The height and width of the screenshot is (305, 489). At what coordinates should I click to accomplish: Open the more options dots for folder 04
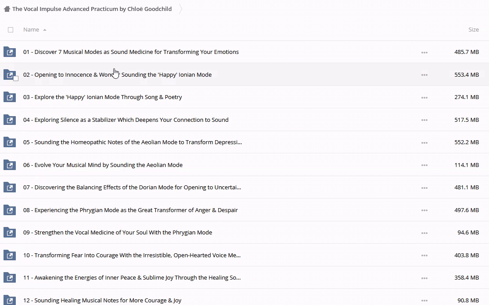click(x=424, y=120)
